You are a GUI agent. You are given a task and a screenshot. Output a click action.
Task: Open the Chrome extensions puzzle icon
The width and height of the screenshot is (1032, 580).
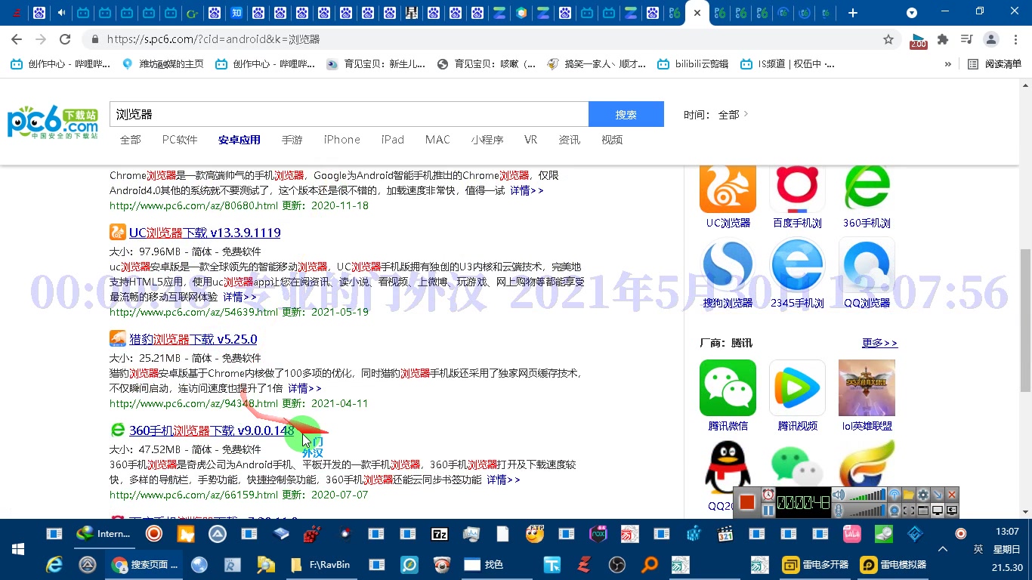[x=943, y=39]
